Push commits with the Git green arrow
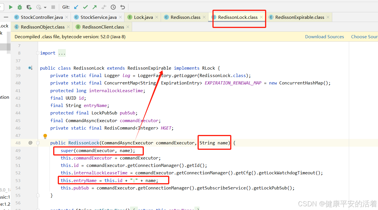The width and height of the screenshot is (378, 210). coord(95,7)
